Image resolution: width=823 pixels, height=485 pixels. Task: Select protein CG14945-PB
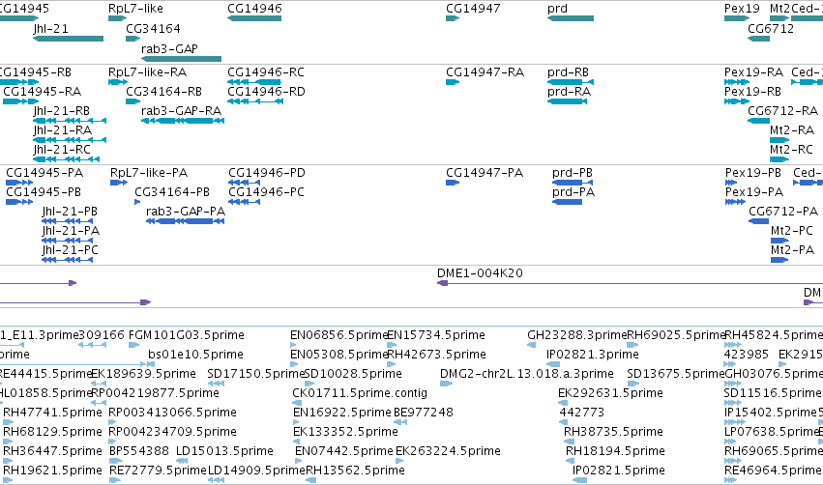[x=19, y=202]
